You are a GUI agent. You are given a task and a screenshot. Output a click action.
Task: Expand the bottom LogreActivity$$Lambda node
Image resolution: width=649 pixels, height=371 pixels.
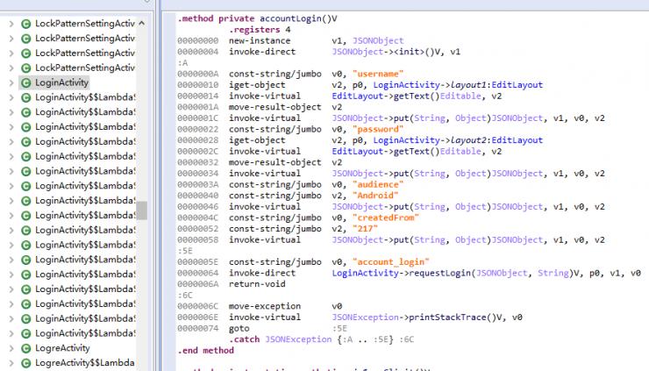coord(10,363)
